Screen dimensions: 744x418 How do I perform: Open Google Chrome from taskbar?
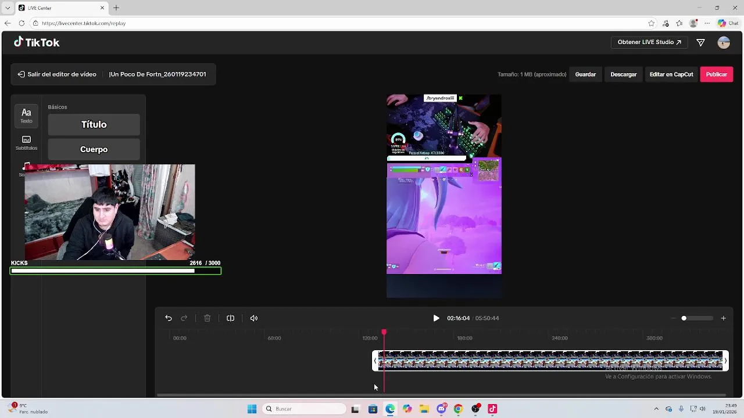[458, 409]
